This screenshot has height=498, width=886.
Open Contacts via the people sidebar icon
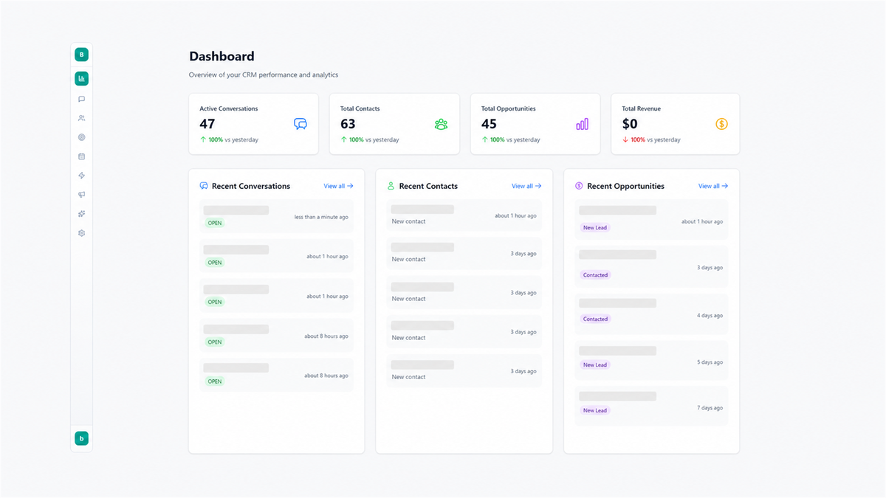coord(81,118)
